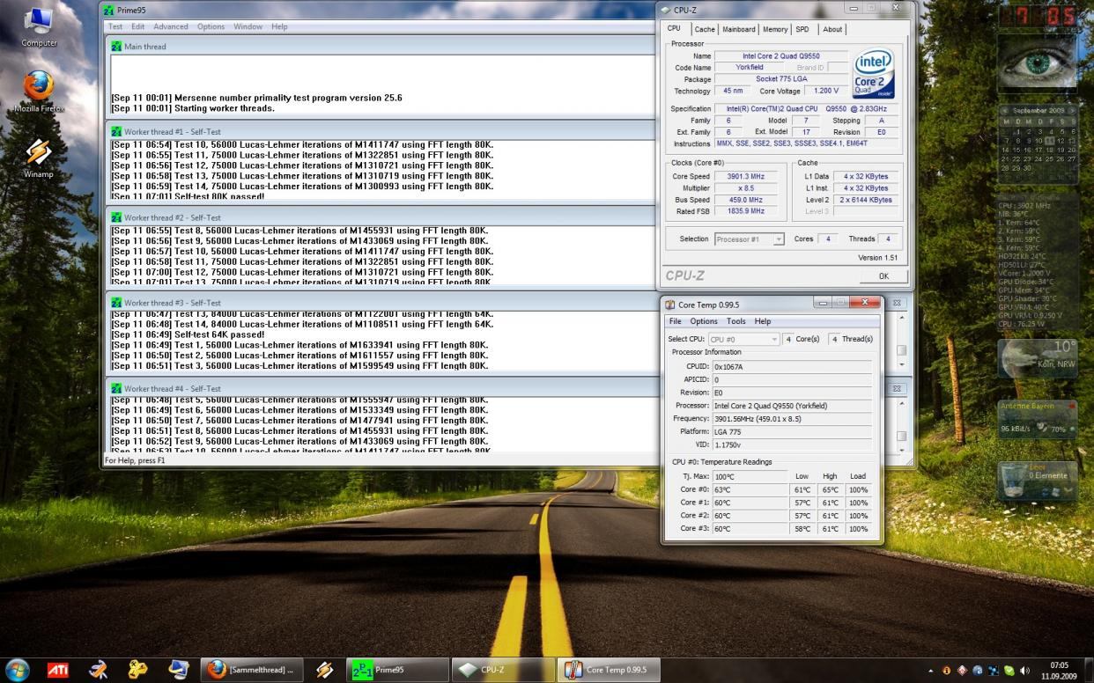Switch to CPU-Z via its taskbar button
Viewport: 1094px width, 683px height.
tap(503, 670)
